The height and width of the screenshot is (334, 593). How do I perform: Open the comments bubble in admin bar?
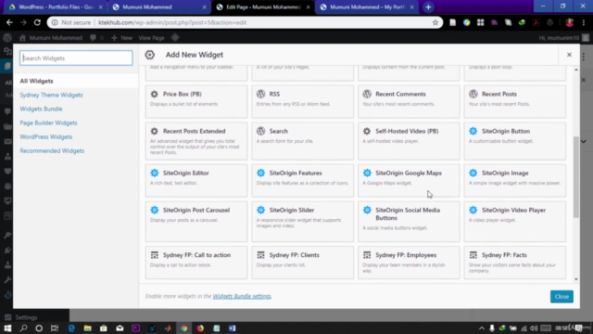coord(96,38)
